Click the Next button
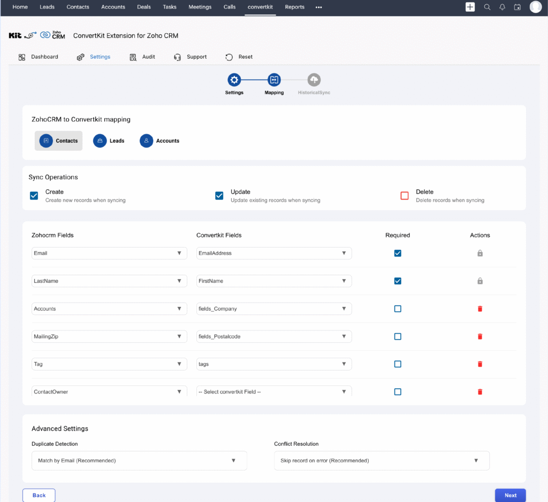548x502 pixels. coord(510,495)
